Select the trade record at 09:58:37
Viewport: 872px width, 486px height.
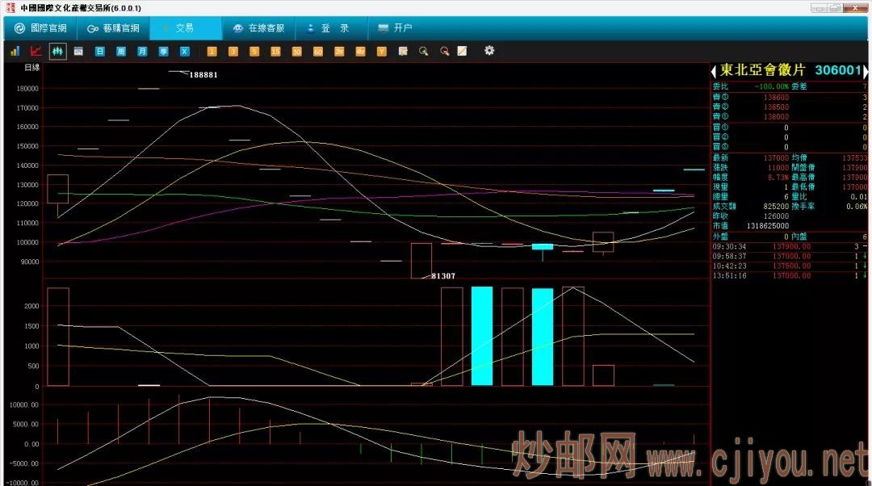[790, 257]
